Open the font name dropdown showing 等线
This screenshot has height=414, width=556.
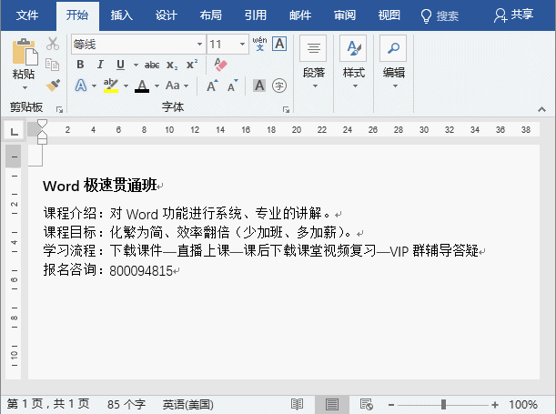199,44
